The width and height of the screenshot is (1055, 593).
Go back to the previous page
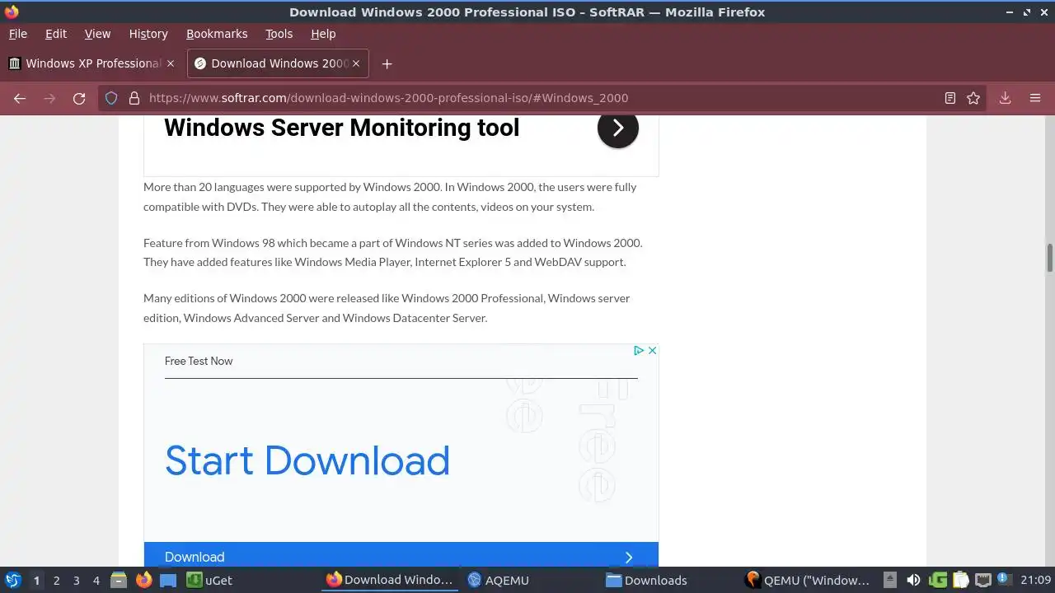[x=20, y=98]
